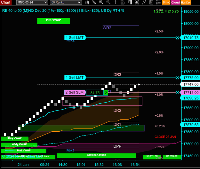
Task: Open the strategies clipboard icon
Action: (151, 3)
